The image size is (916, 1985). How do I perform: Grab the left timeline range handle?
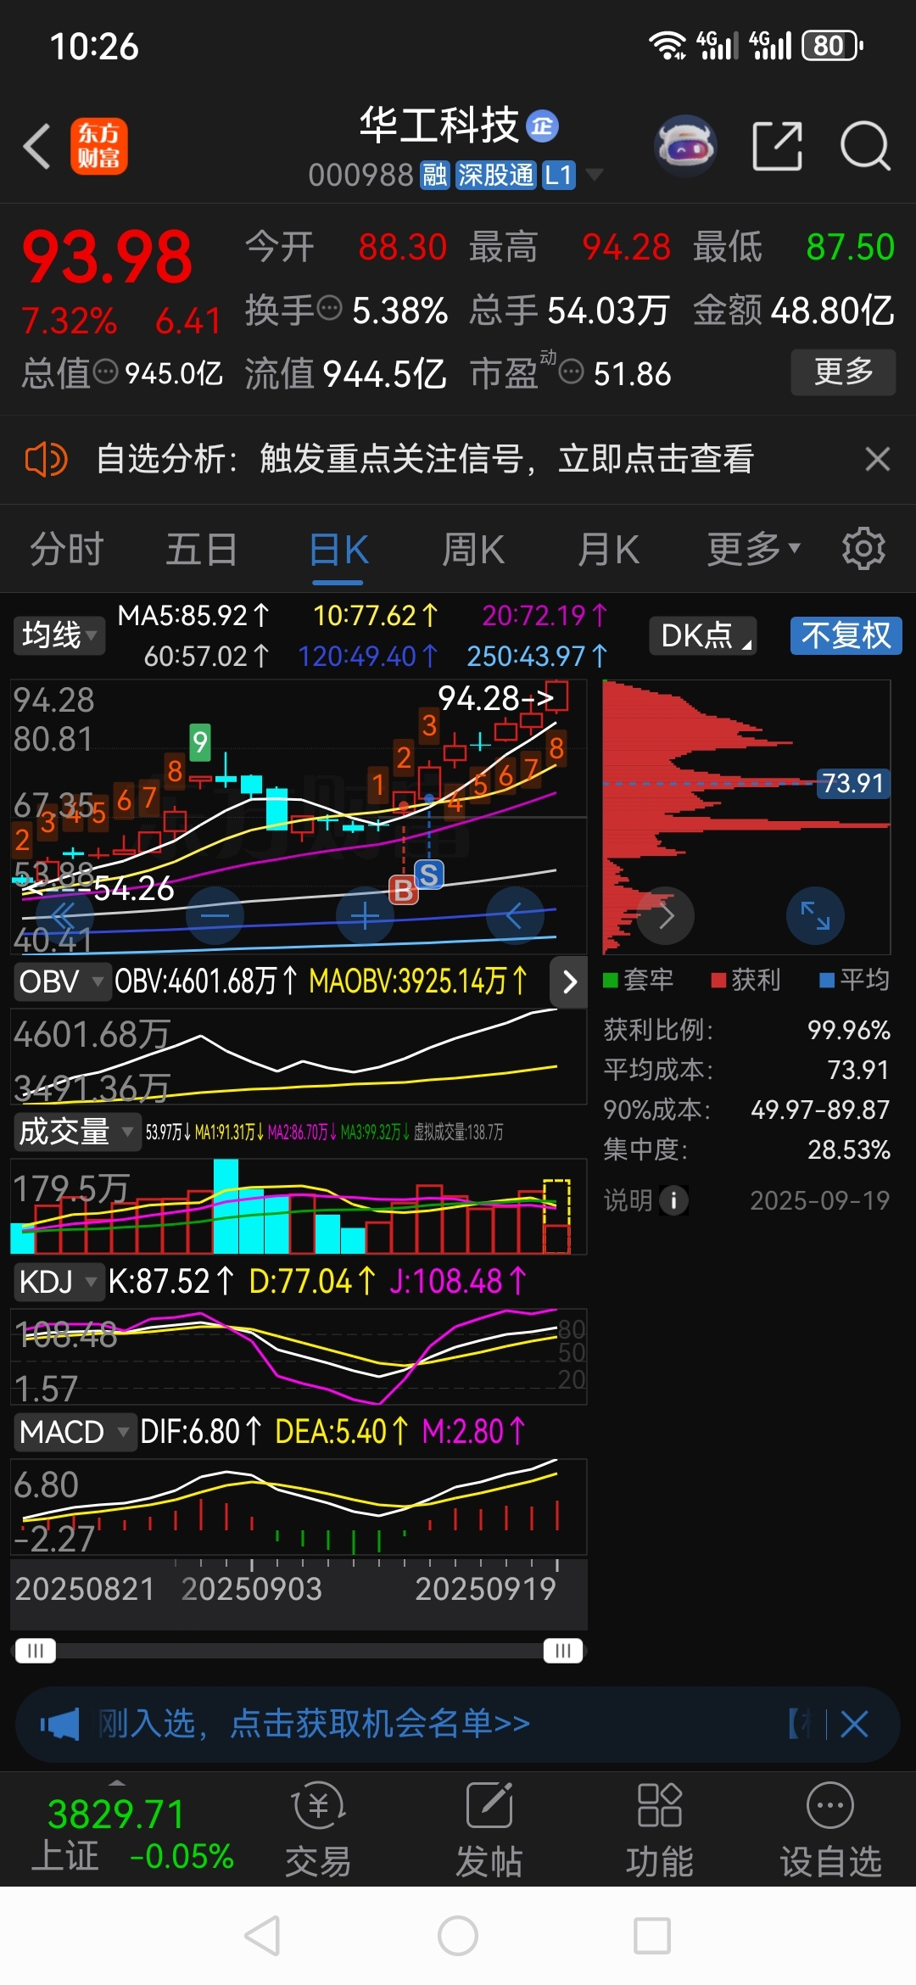35,1651
